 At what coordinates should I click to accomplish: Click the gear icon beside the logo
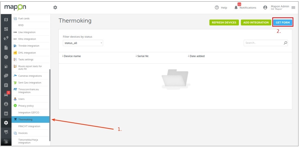(55, 7)
